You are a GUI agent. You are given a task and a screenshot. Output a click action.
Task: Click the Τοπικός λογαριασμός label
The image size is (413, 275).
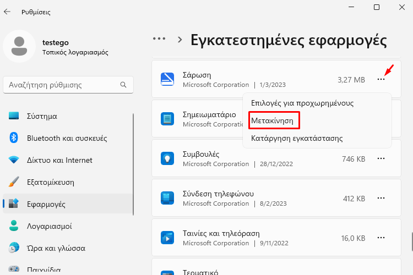[x=75, y=52]
